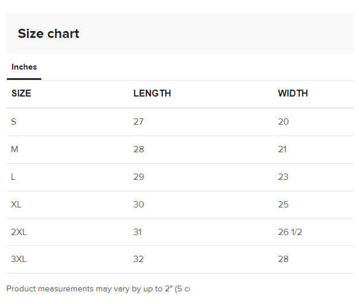Select the L size row label
Viewport: 359px width, 304px height.
(13, 177)
